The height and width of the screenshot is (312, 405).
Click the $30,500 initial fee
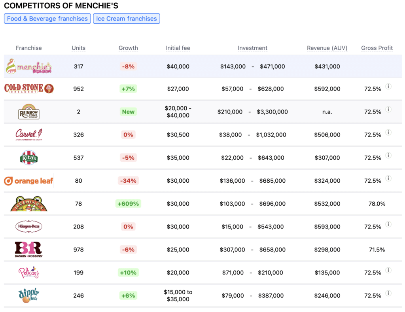pos(178,135)
